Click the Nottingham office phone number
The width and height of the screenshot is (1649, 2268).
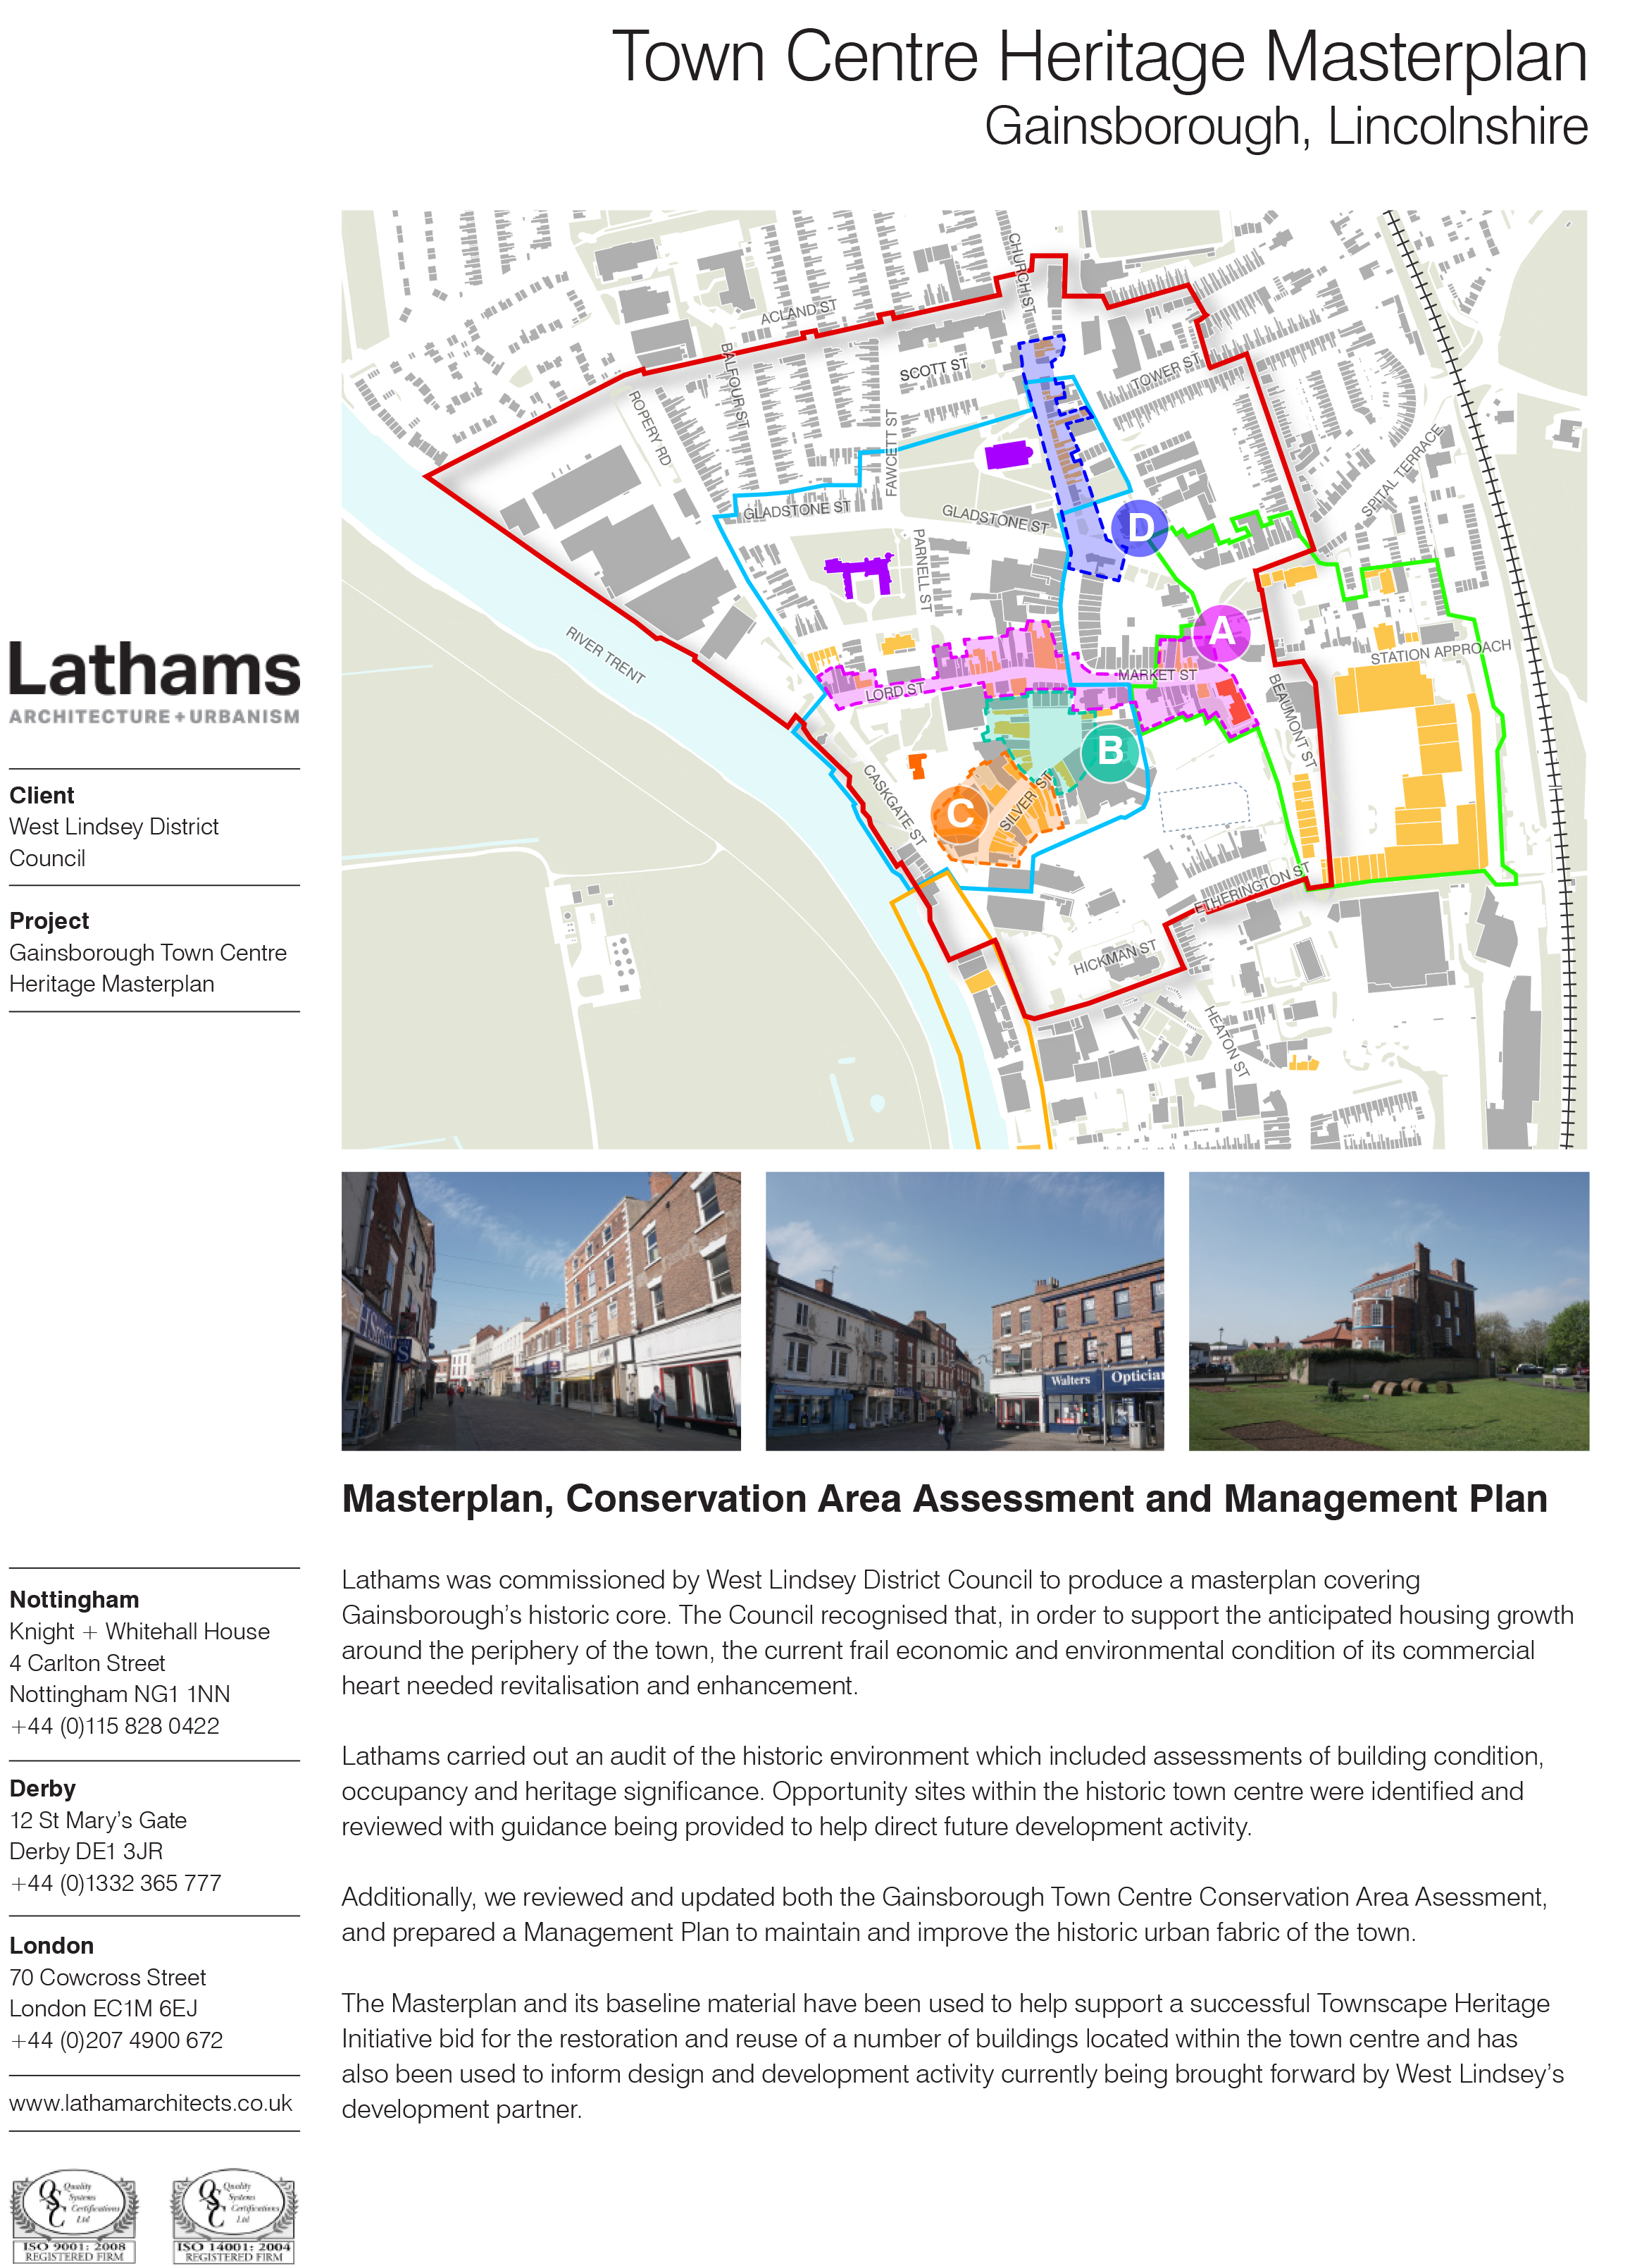click(x=114, y=1726)
